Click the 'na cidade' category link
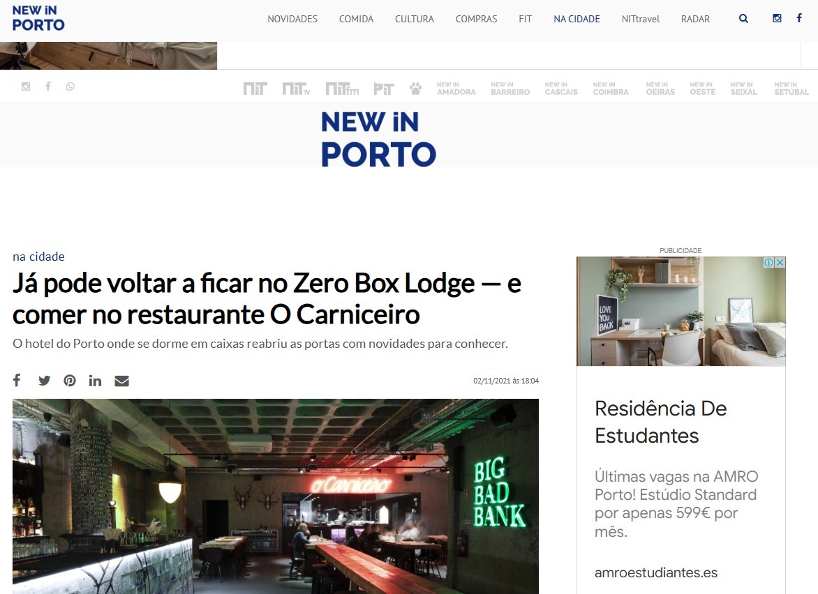This screenshot has height=594, width=818. [x=38, y=257]
